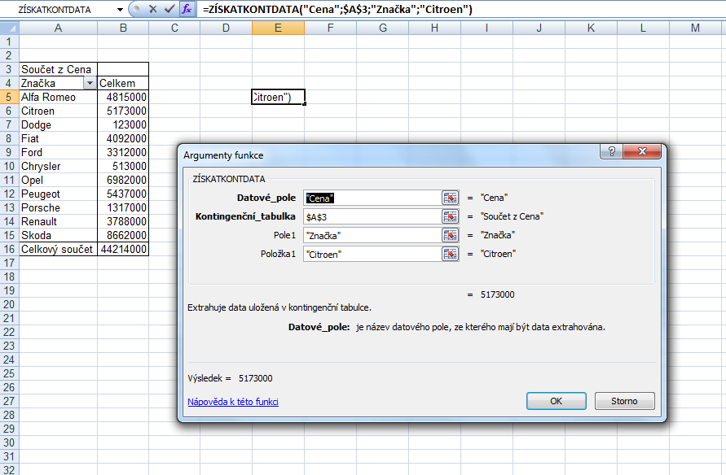726x475 pixels.
Task: Click the value 8662000
Action: 123,235
